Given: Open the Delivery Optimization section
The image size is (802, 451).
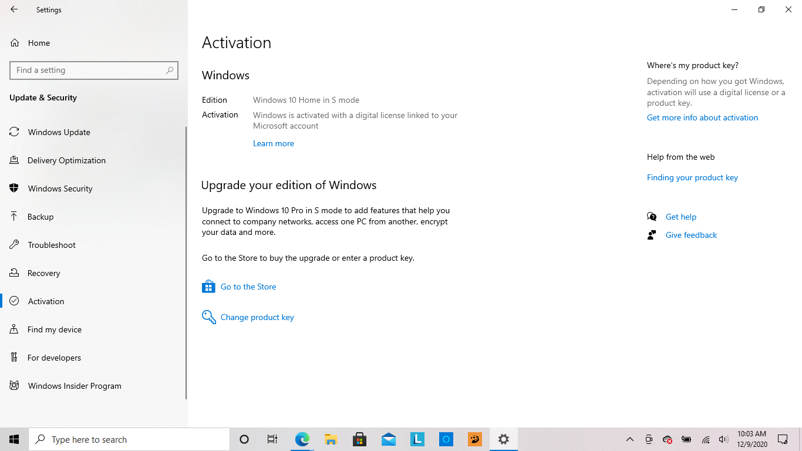Looking at the screenshot, I should pos(94,160).
